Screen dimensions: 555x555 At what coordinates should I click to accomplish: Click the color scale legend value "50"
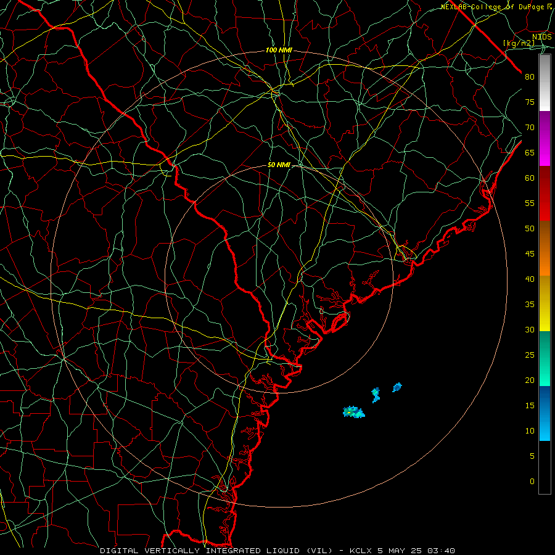pos(530,228)
